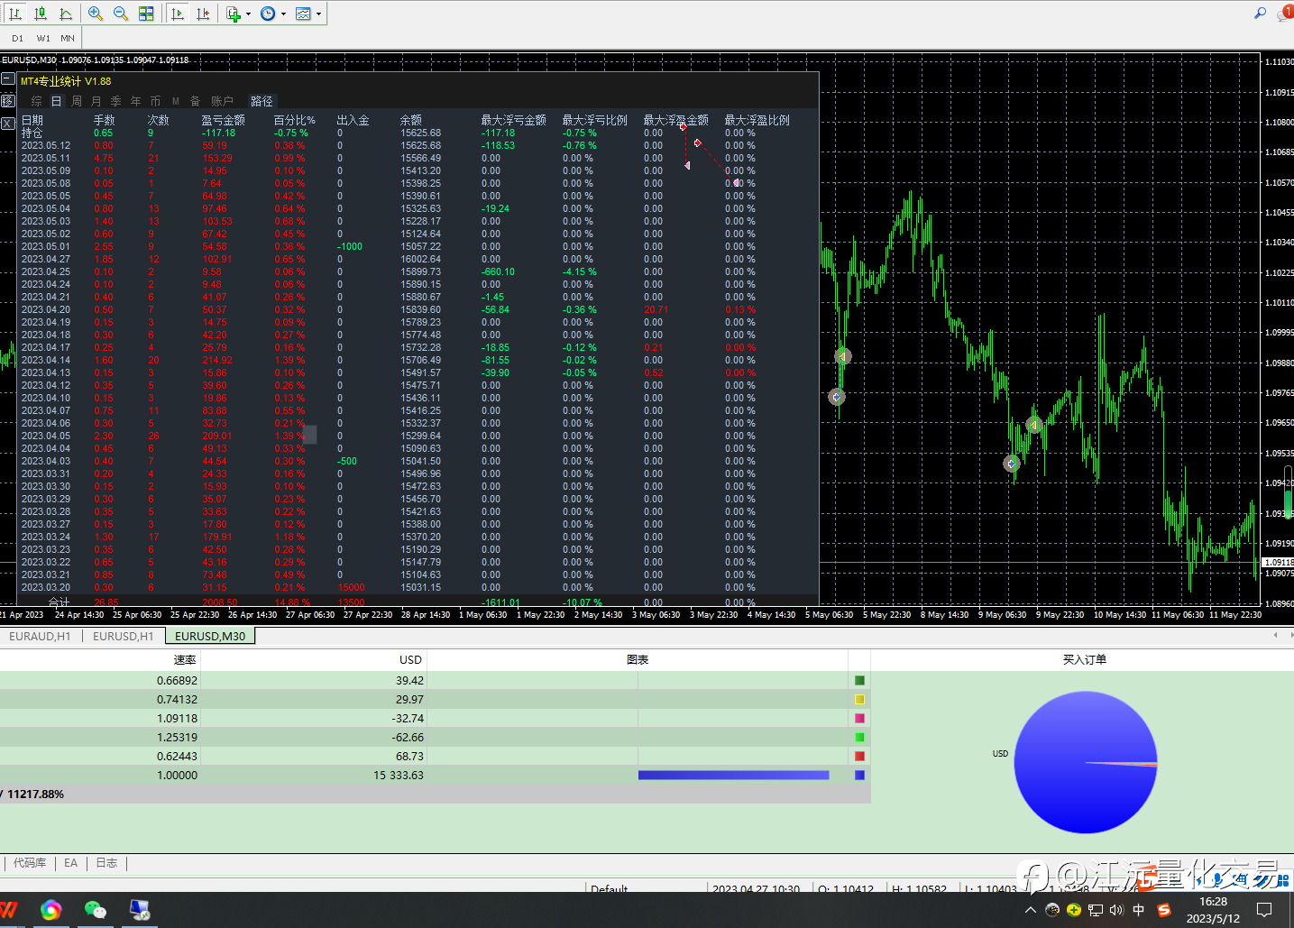Open the MT4 terminal taskbar icon
Screen dimensions: 1294x928
click(x=139, y=910)
